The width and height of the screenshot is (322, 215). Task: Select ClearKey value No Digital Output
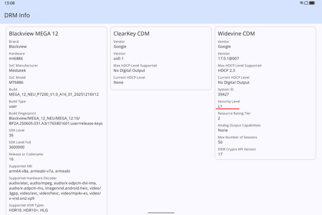(129, 70)
